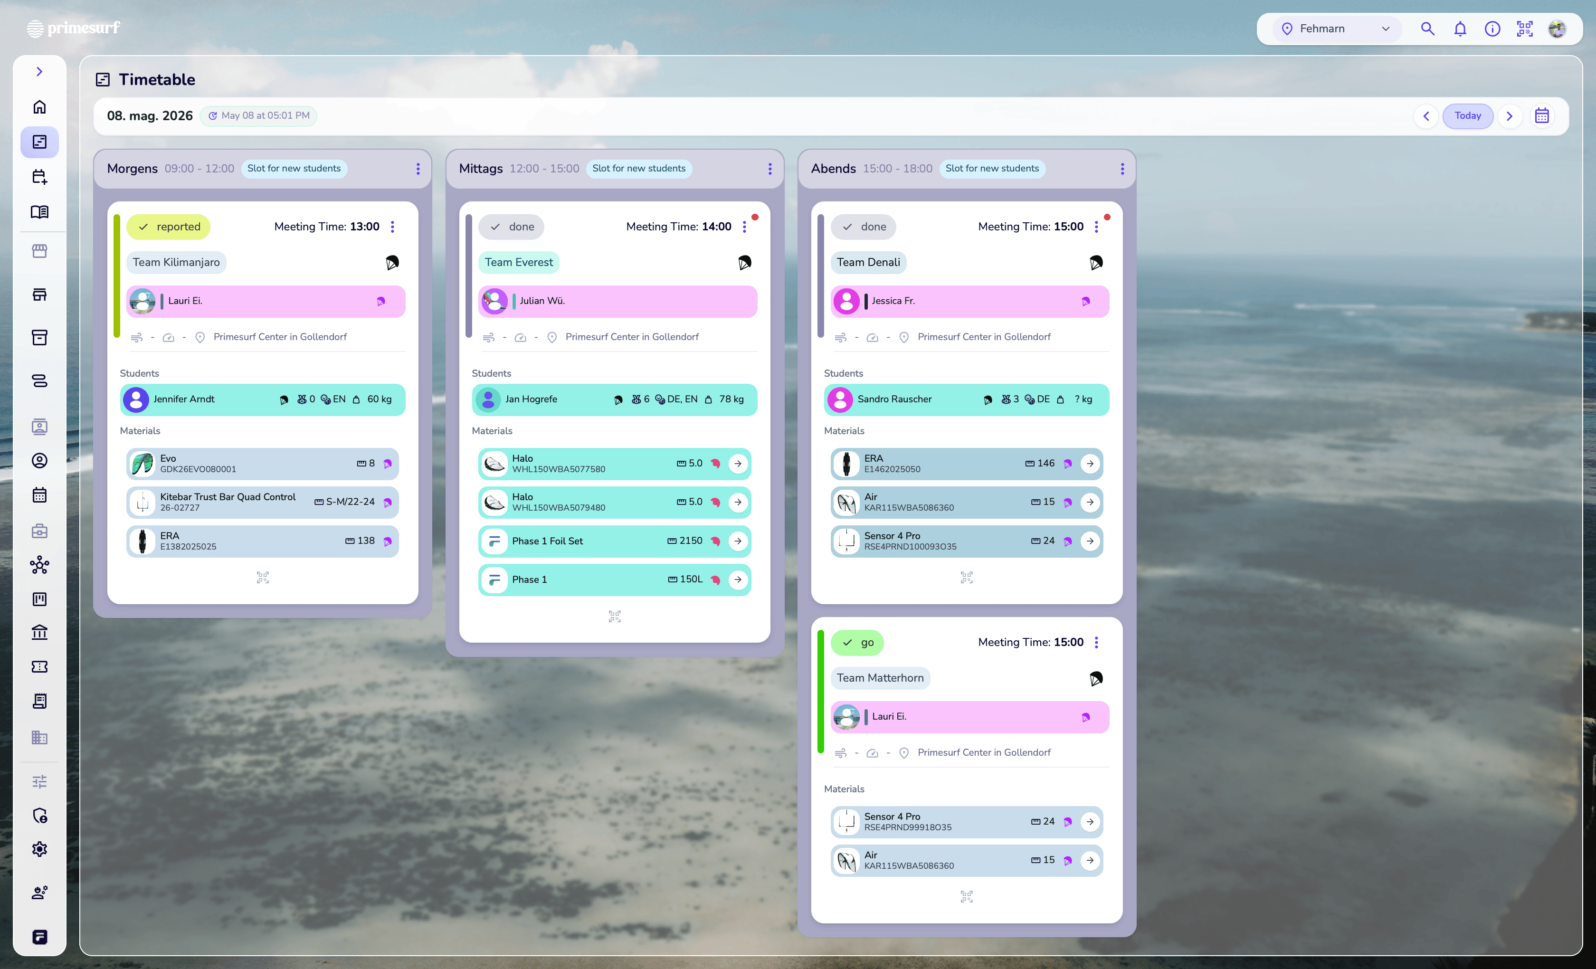
Task: Select instructor Jessica Fr. row
Action: 969,301
